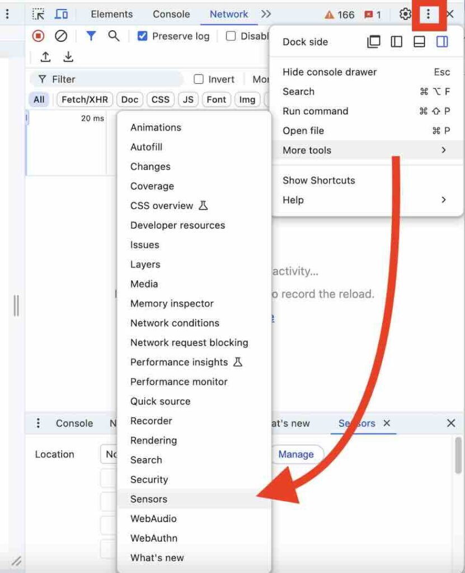465x573 pixels.
Task: Select WebAuthn from More tools
Action: tap(194, 538)
